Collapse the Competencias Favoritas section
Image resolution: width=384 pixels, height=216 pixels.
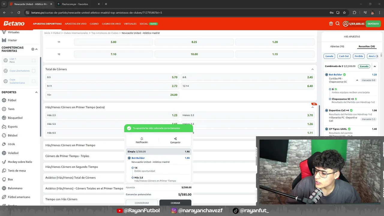[x=37, y=49]
